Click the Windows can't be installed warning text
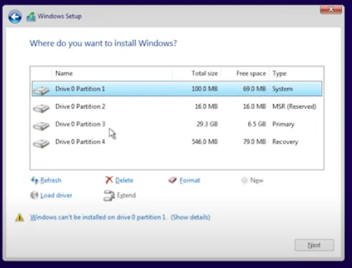 pyautogui.click(x=98, y=217)
